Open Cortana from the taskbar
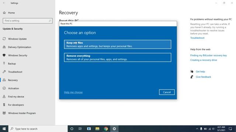 (x=72, y=129)
